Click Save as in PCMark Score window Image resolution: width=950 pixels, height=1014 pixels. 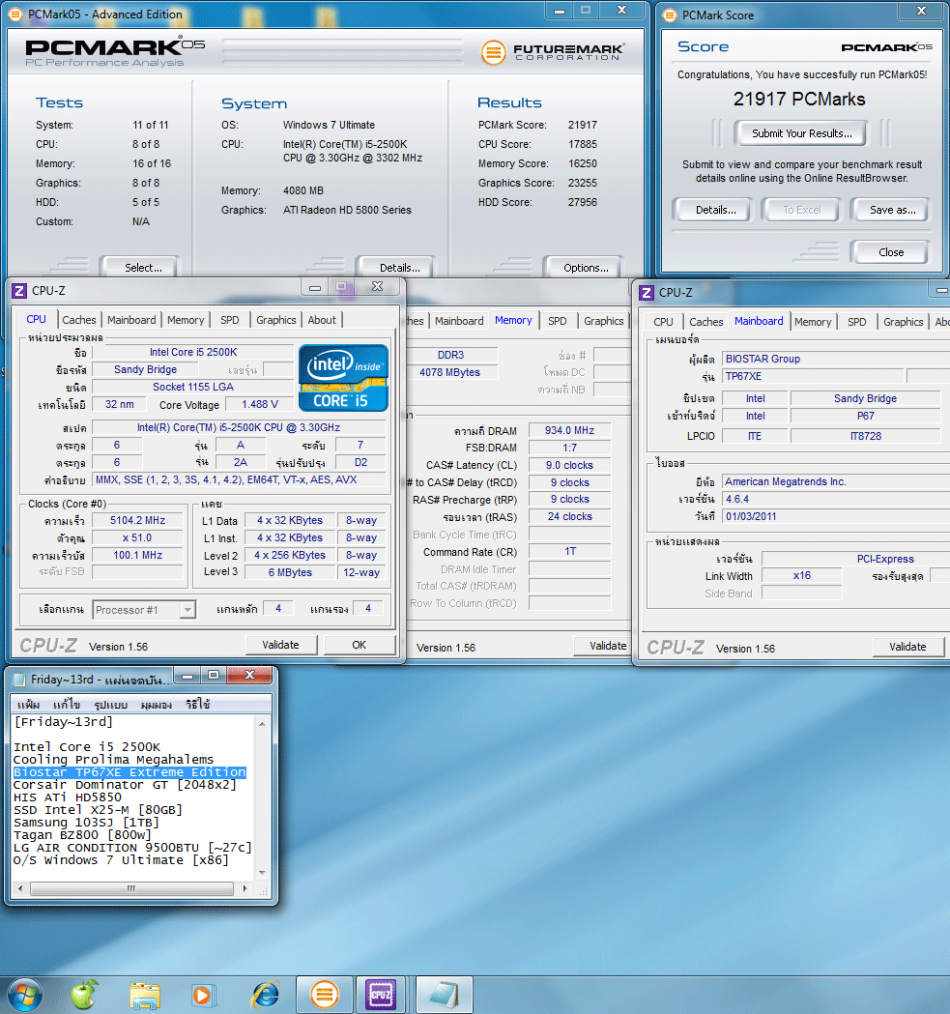892,210
